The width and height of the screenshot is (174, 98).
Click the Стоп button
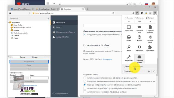(x=29, y=69)
